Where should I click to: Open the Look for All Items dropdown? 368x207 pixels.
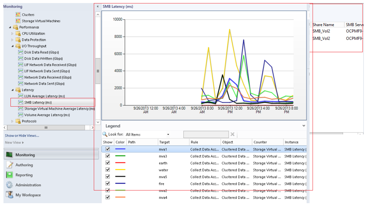(168, 134)
